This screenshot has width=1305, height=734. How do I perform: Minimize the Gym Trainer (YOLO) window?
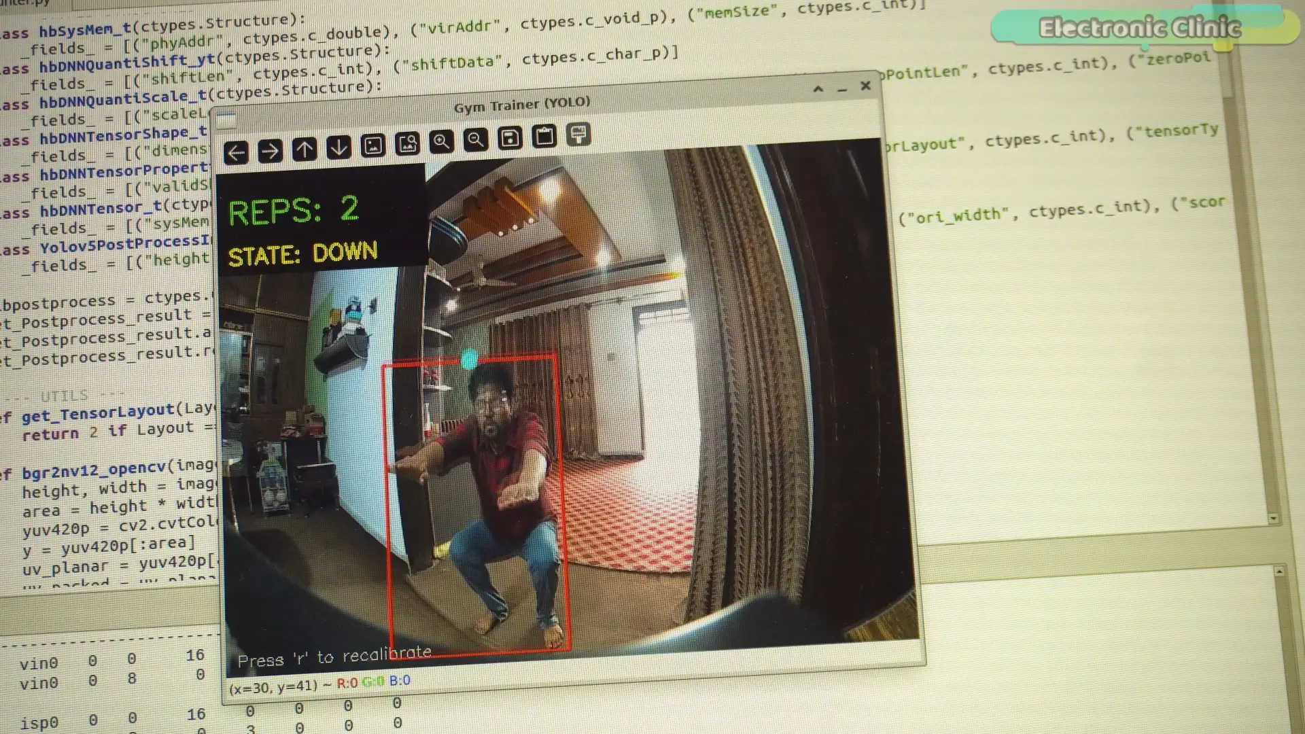click(842, 88)
